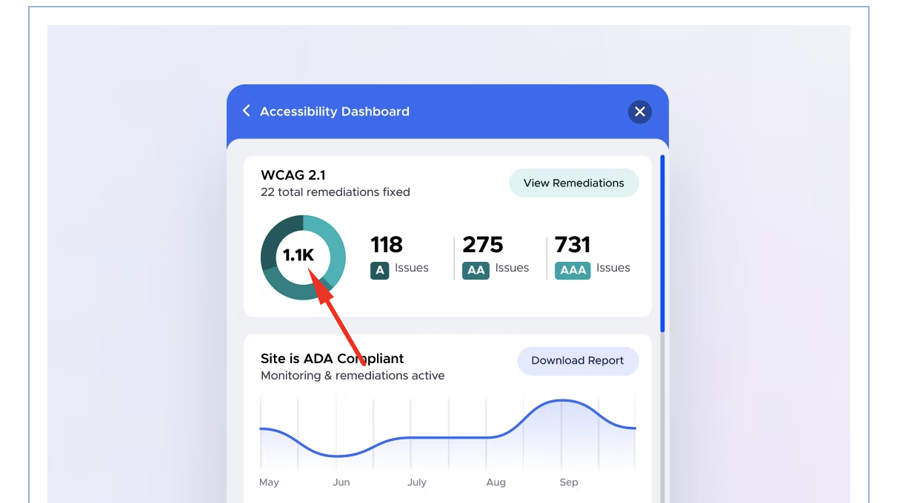Click '22 total remediations fixed' text
Screen dimensions: 914x503
(336, 192)
